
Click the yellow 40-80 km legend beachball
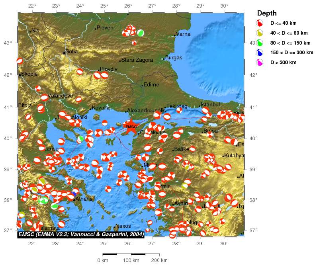260,33
